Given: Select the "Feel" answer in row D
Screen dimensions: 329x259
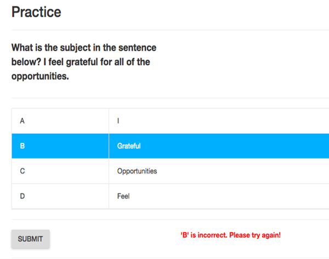Looking at the screenshot, I should click(x=123, y=196).
